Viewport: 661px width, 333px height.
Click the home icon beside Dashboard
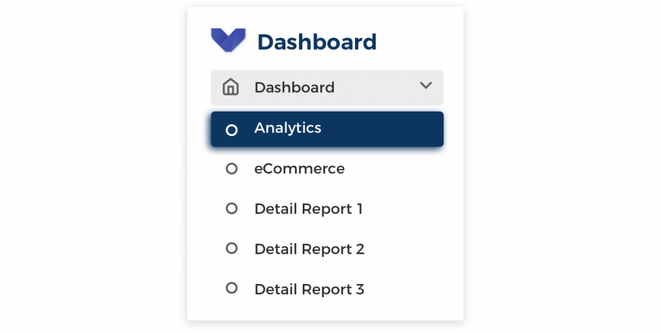click(230, 87)
